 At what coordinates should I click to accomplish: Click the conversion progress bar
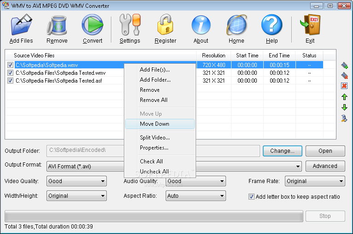[154, 216]
